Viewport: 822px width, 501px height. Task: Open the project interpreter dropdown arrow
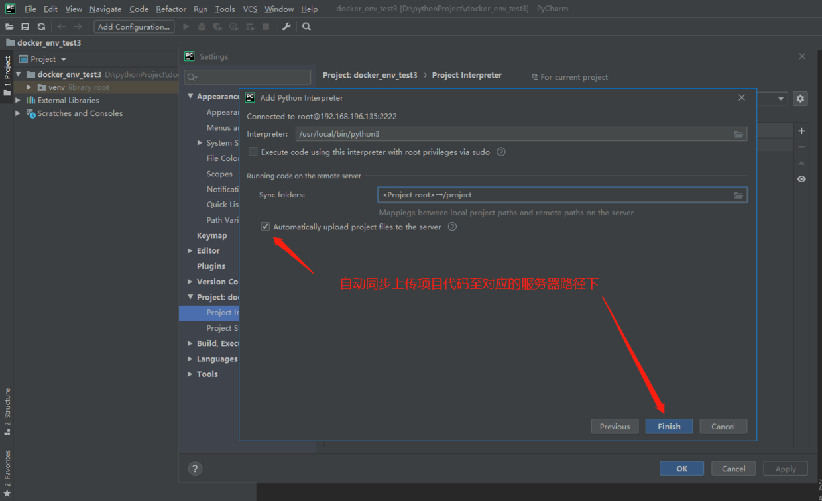[x=781, y=99]
